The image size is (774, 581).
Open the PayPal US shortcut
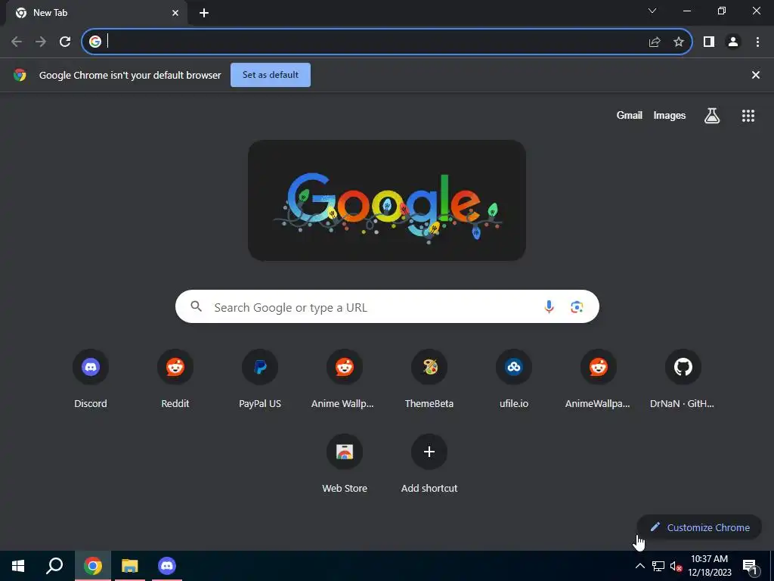click(260, 379)
